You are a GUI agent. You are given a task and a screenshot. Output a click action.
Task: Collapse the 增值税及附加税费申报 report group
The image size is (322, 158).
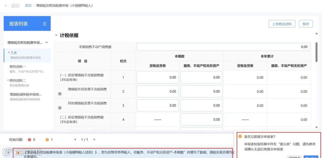(47, 43)
